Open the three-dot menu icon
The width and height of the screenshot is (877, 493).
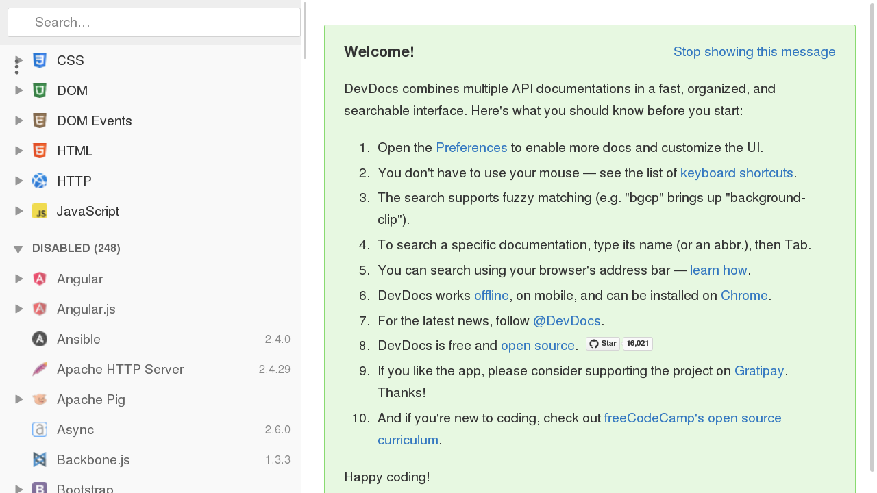point(16,66)
